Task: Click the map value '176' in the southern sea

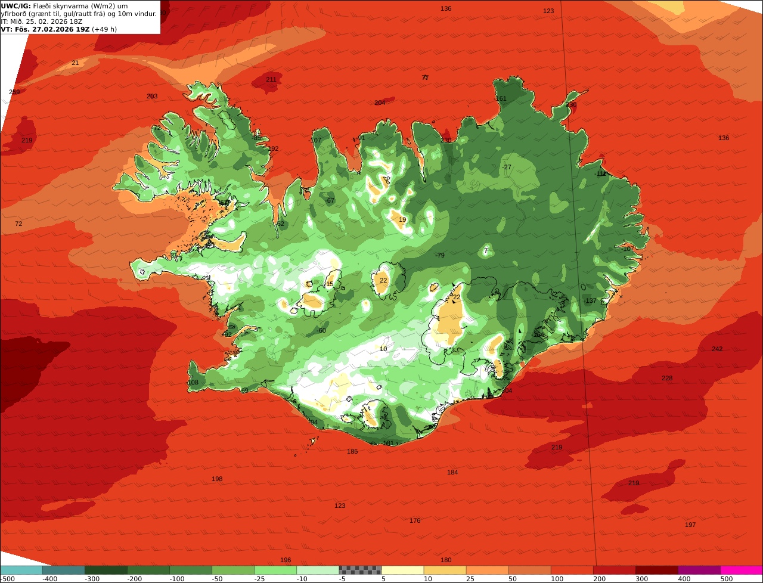Action: pos(415,520)
